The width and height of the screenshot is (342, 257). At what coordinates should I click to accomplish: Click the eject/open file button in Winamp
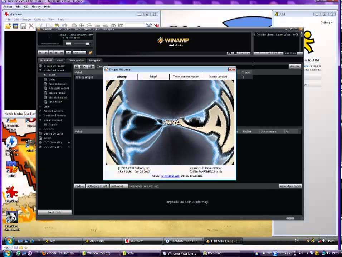[x=68, y=52]
